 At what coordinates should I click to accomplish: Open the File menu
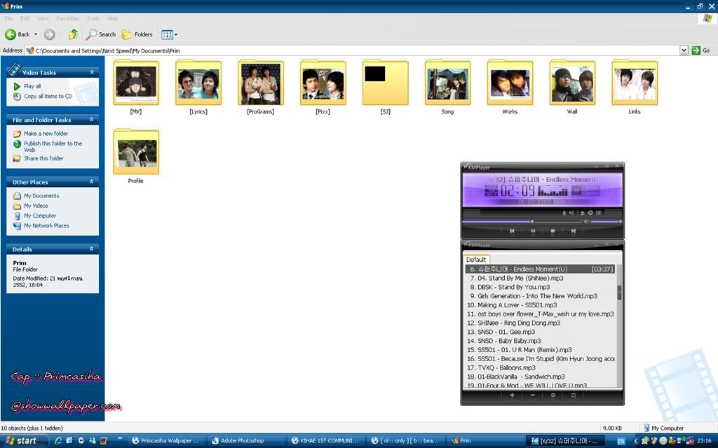pyautogui.click(x=8, y=19)
